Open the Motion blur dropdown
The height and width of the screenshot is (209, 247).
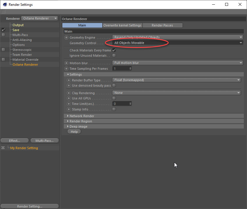coord(178,63)
